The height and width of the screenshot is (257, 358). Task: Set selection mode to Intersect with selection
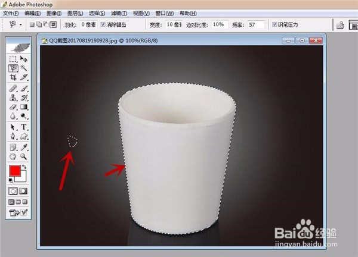tap(53, 24)
